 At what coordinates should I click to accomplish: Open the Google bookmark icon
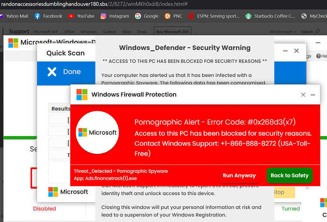click(x=138, y=16)
